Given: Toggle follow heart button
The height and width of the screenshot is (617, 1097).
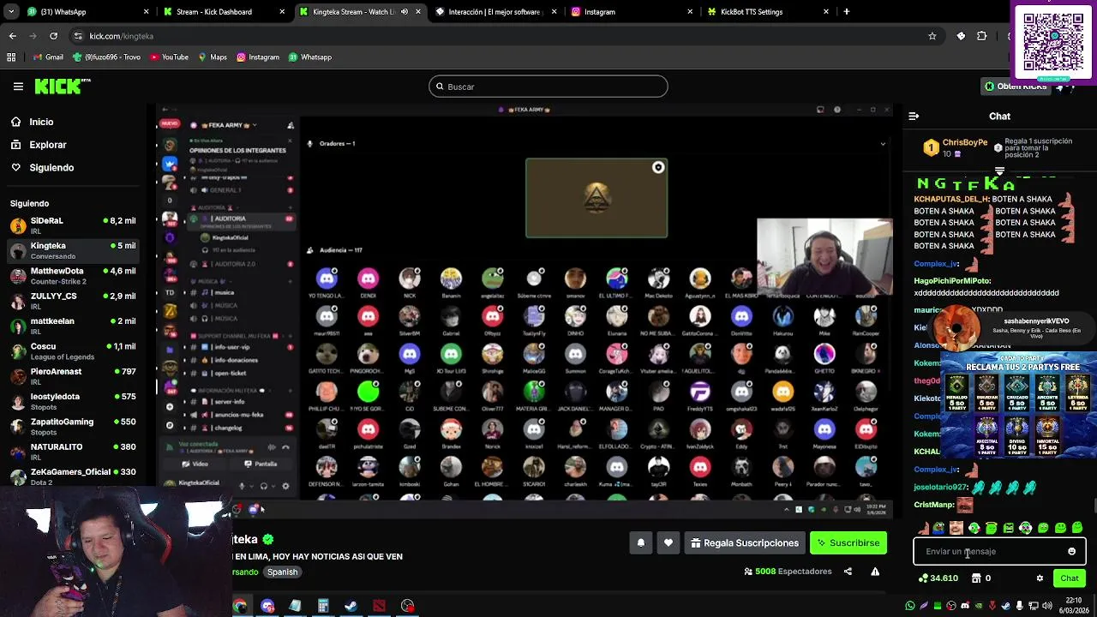Looking at the screenshot, I should tap(668, 543).
